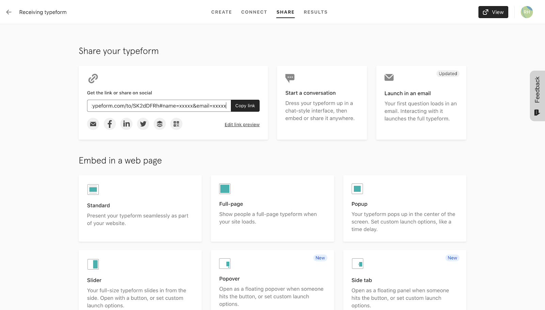Choose the Popover embed title

[x=230, y=279]
